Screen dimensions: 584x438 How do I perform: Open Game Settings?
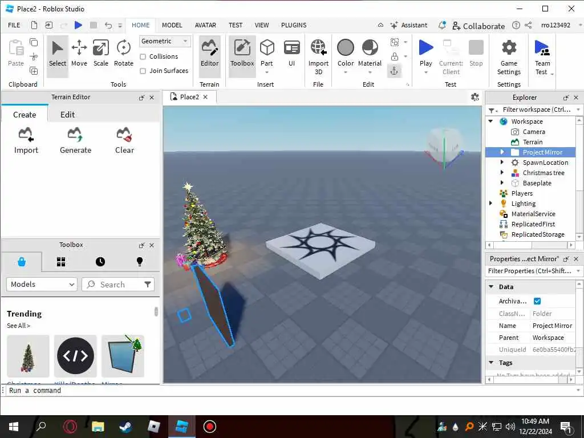coord(509,56)
